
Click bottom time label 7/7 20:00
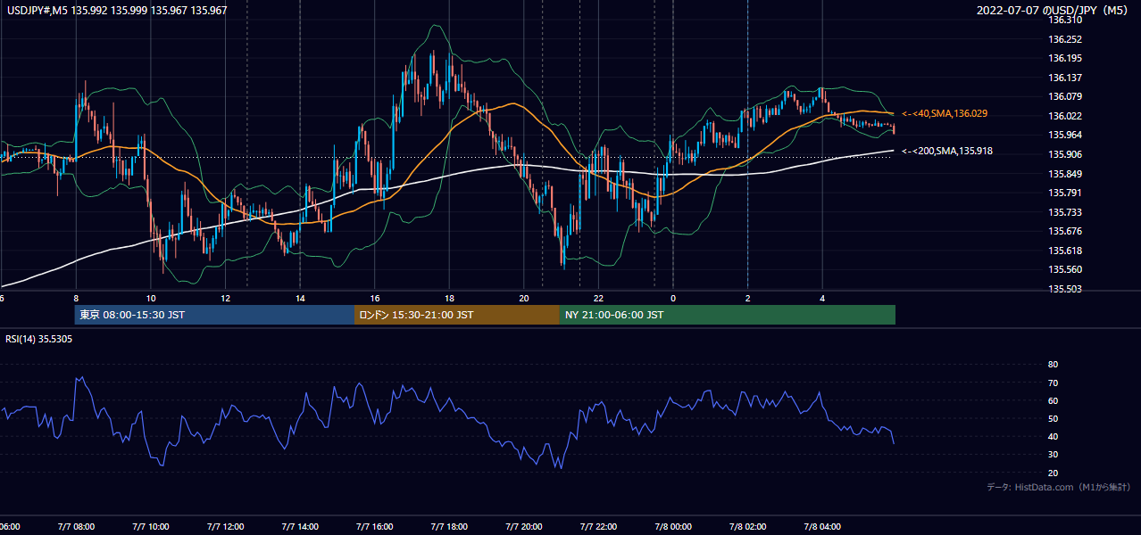(523, 526)
